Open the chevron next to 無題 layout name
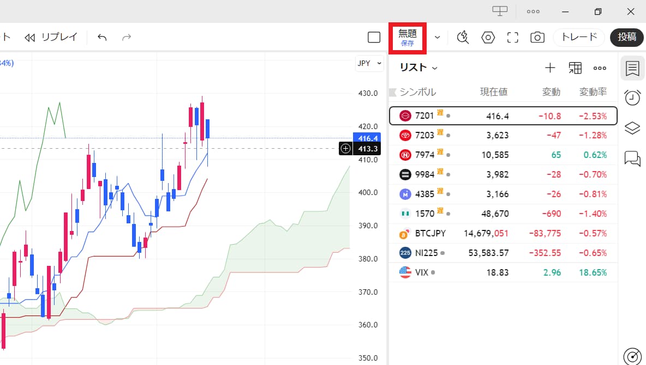Viewport: 646px width, 365px height. tap(436, 37)
